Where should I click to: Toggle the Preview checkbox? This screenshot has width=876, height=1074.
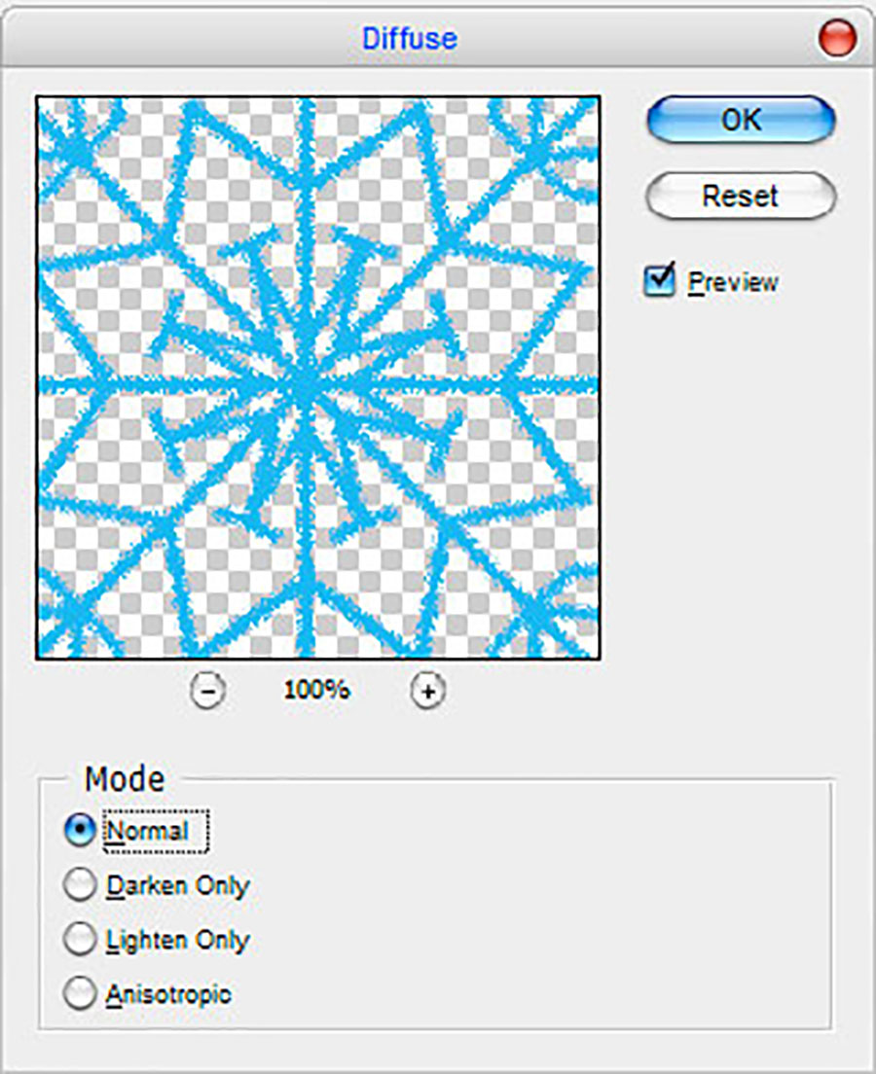[x=660, y=281]
